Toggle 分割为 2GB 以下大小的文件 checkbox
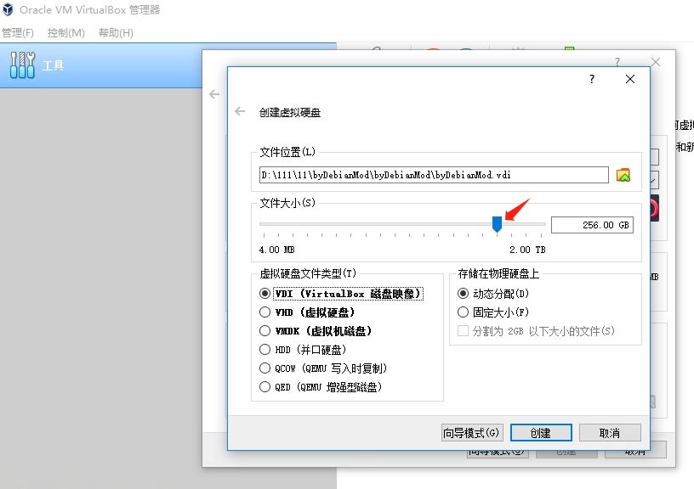Screen dimensions: 694x489 coord(463,331)
